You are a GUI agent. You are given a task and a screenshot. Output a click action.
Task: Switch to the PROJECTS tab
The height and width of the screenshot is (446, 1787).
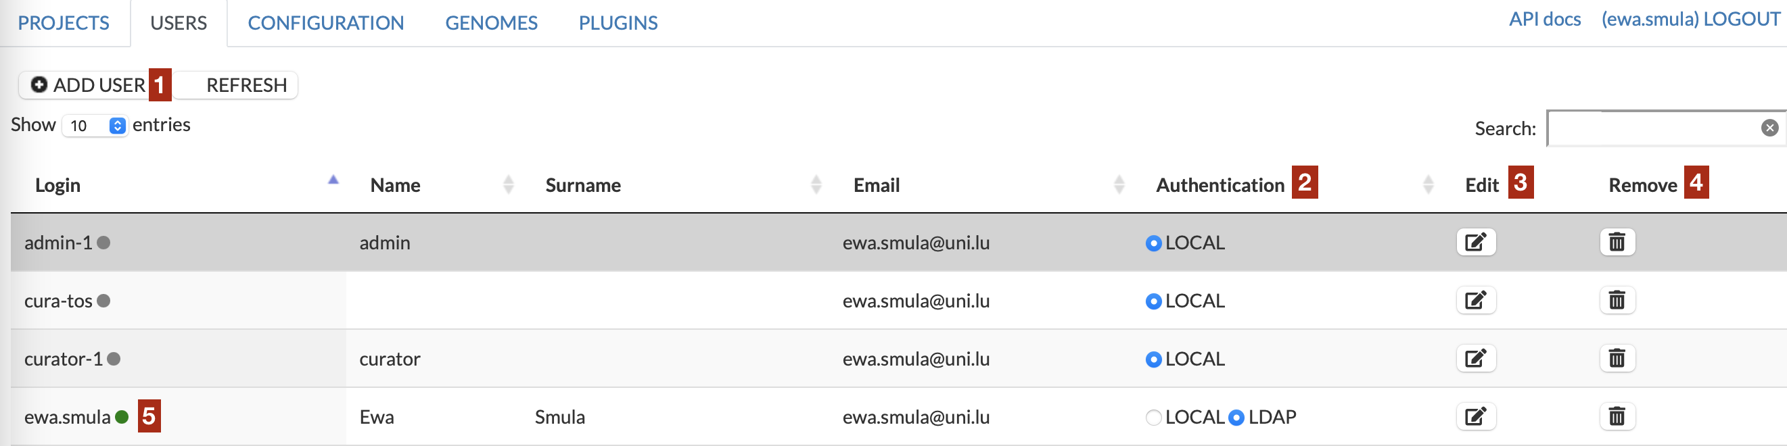[x=63, y=24]
